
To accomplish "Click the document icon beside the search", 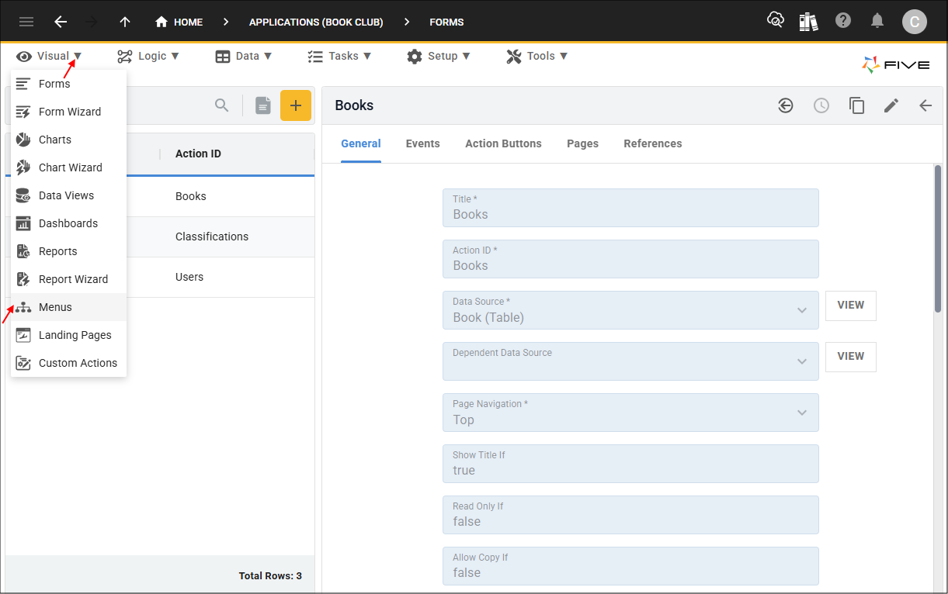I will coord(263,105).
